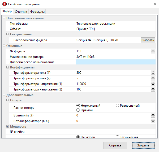Image resolution: width=159 pixels, height=152 pixels.
Task: Increase Трансформатора тока (1) value
Action: coord(153,72)
